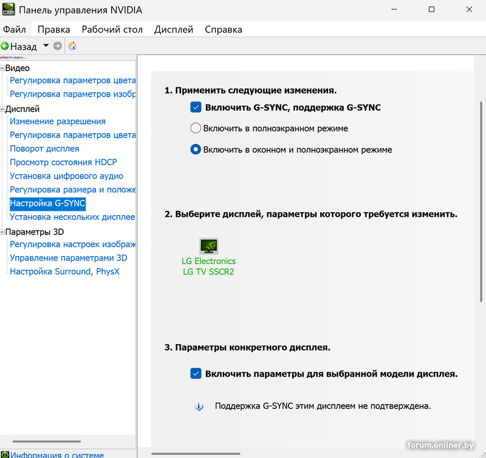Click the right pane horizontal scrollbar
The width and height of the screenshot is (486, 458).
(x=196, y=454)
